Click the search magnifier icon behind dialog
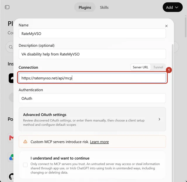Image resolution: width=187 pixels, height=182 pixels. (x=11, y=47)
